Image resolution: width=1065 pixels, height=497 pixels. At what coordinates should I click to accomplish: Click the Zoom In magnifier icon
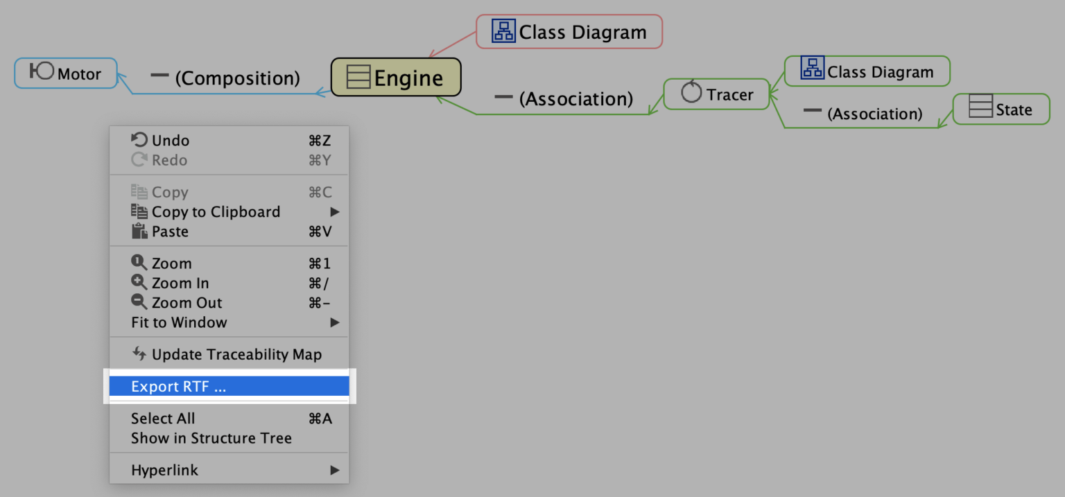pos(139,283)
